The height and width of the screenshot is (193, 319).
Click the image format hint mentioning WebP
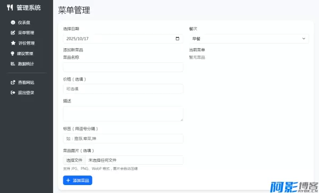pos(100,169)
